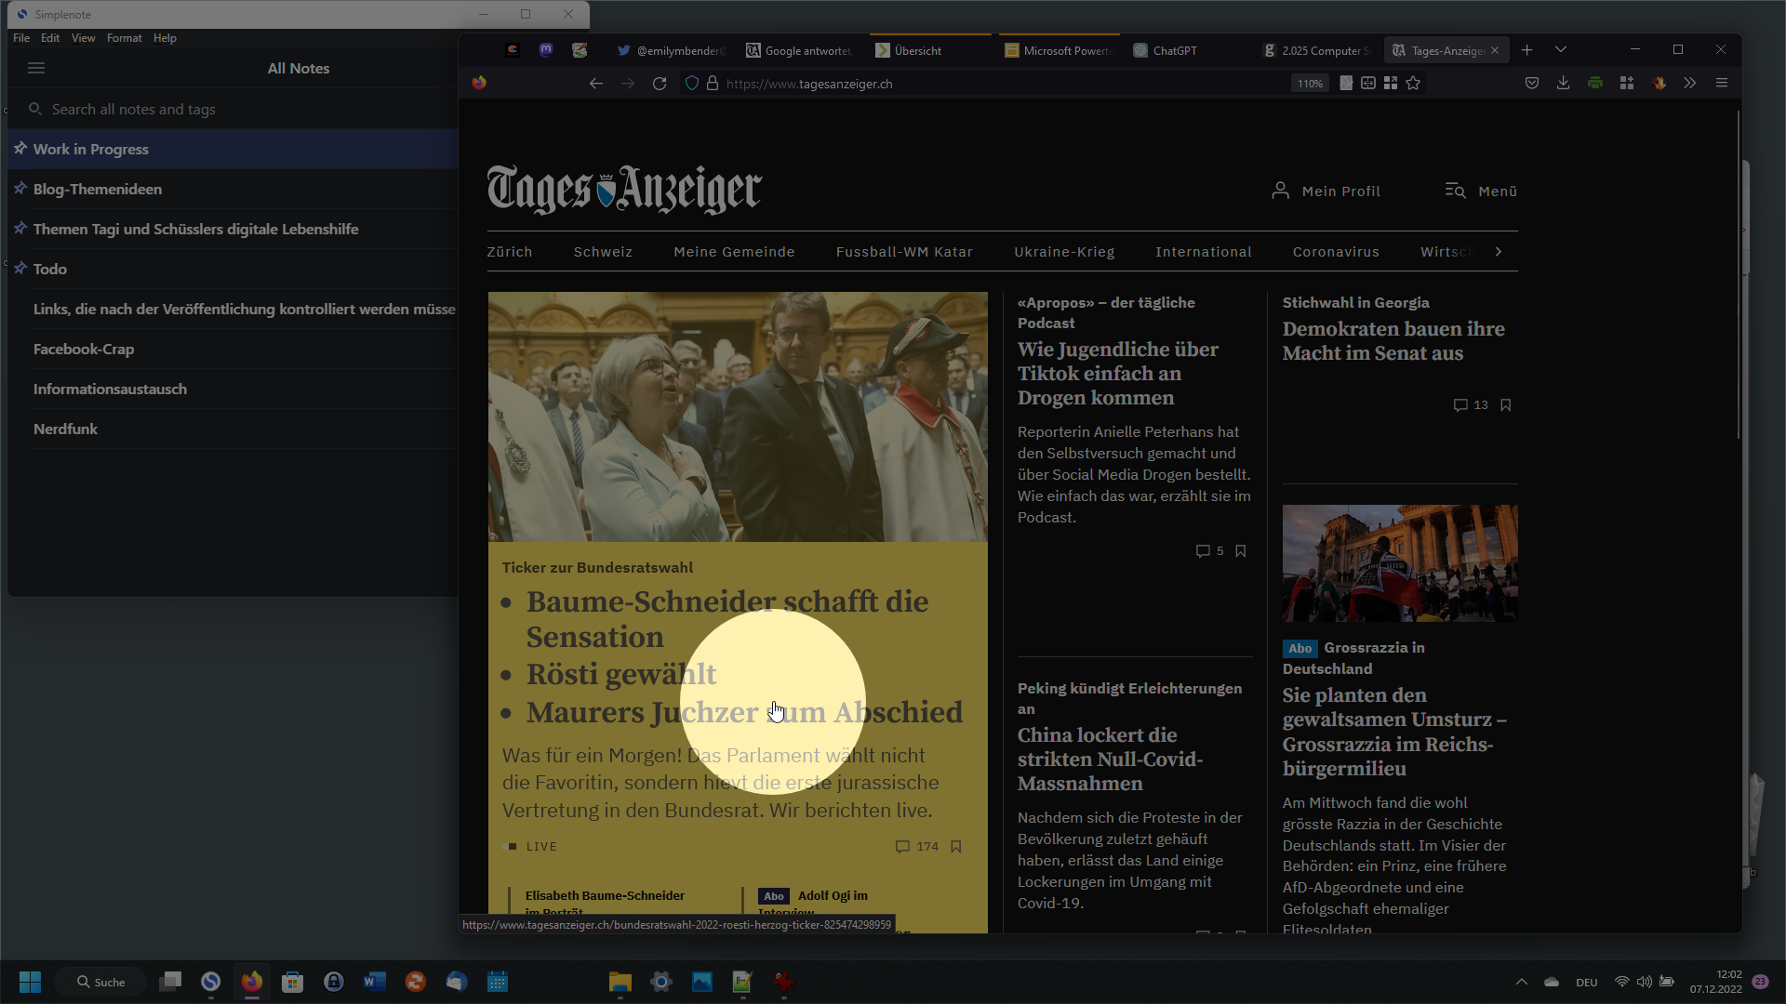The height and width of the screenshot is (1004, 1786).
Task: Open the Firefox downloads panel
Action: (x=1564, y=84)
